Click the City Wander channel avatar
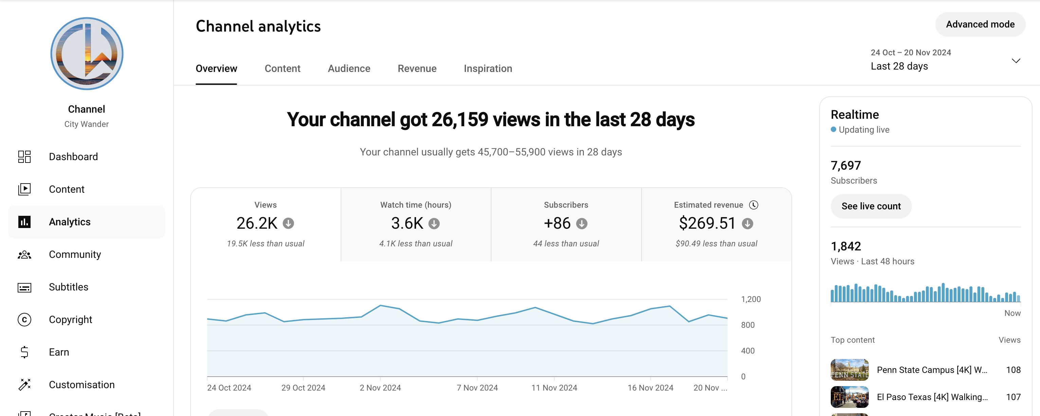Screen dimensions: 1040x416 [87, 54]
